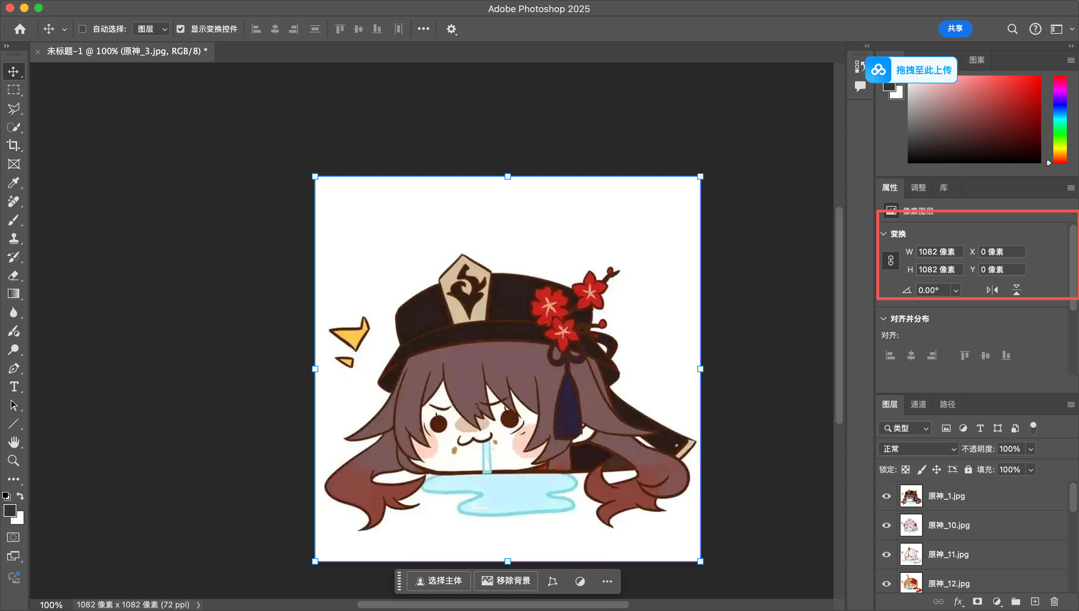Viewport: 1079px width, 611px height.
Task: Switch to the 库 tab
Action: point(944,188)
